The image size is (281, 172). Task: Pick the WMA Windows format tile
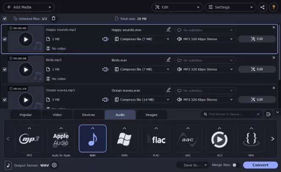(124, 139)
